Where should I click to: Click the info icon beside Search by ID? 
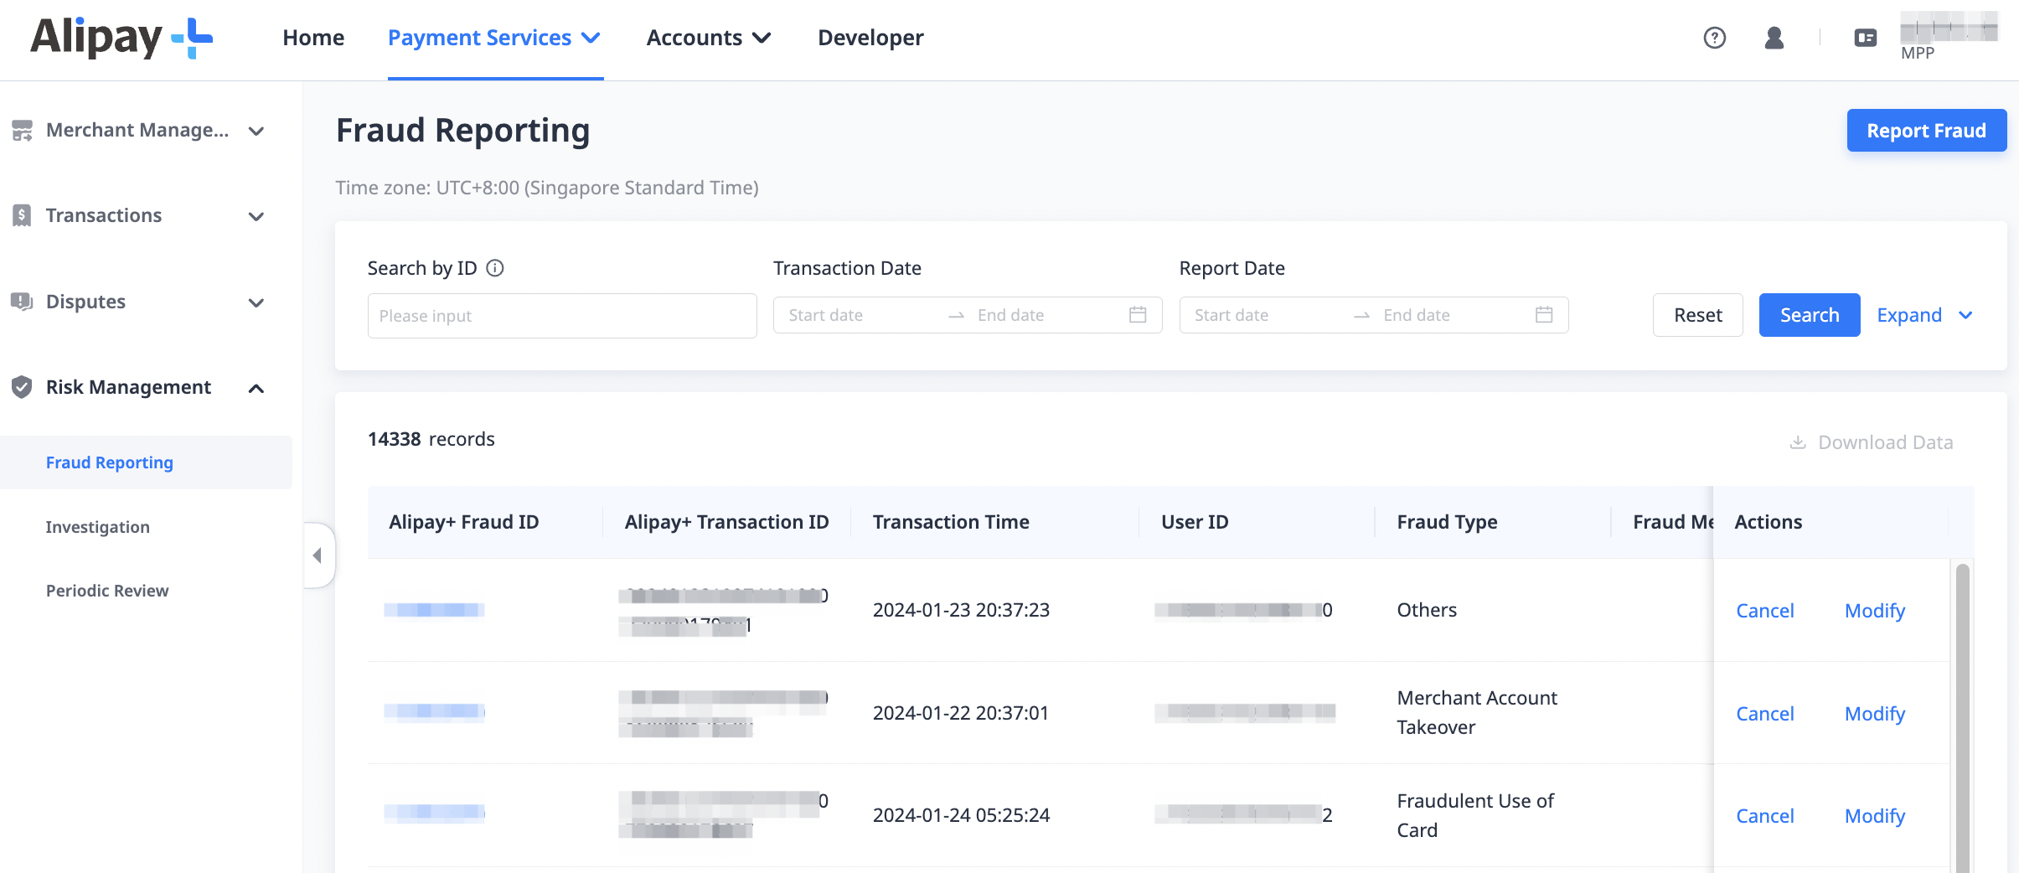click(496, 268)
